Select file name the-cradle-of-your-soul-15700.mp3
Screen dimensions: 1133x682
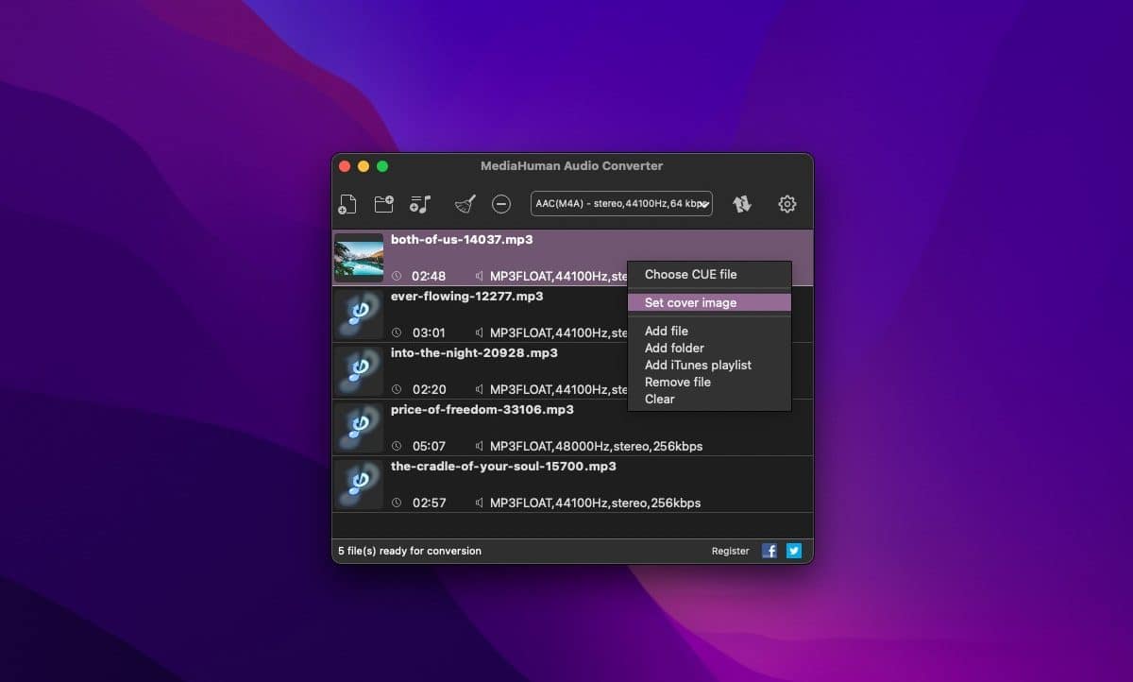(503, 467)
